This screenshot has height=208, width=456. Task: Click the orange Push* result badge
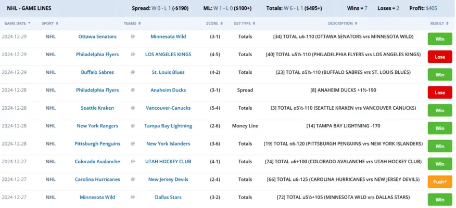pos(440,182)
